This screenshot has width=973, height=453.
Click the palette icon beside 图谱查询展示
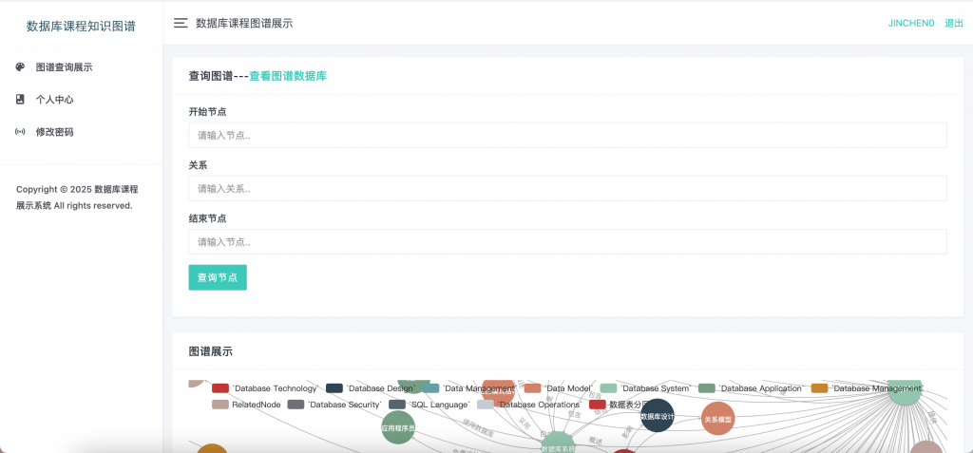click(20, 67)
